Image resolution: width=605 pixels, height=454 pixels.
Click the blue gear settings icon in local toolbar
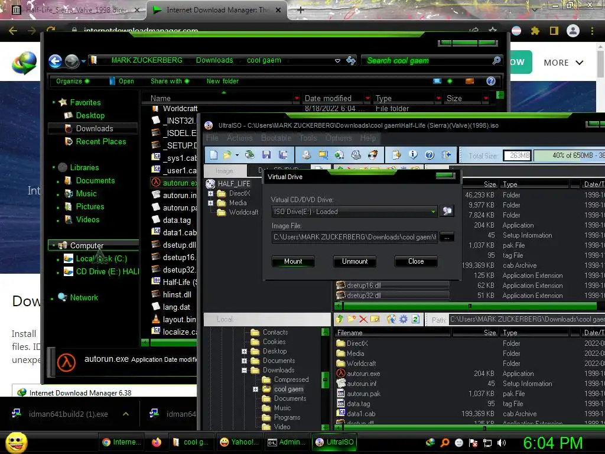point(404,319)
